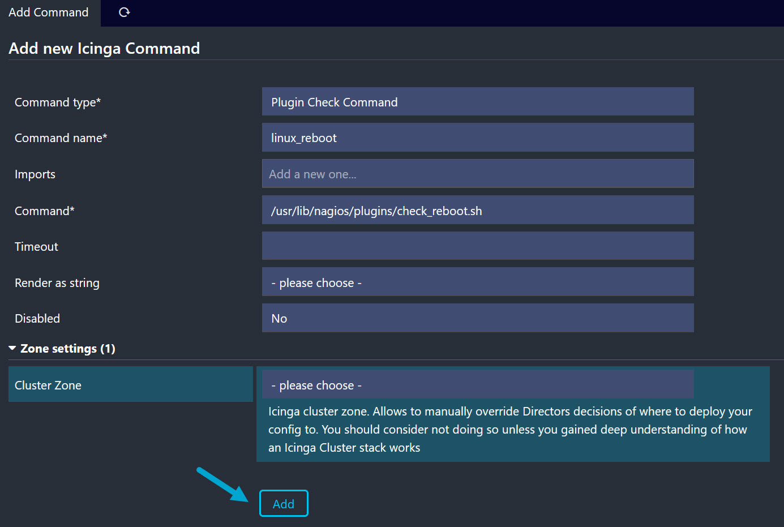784x527 pixels.
Task: Click the 'Render as string' label
Action: coord(57,283)
